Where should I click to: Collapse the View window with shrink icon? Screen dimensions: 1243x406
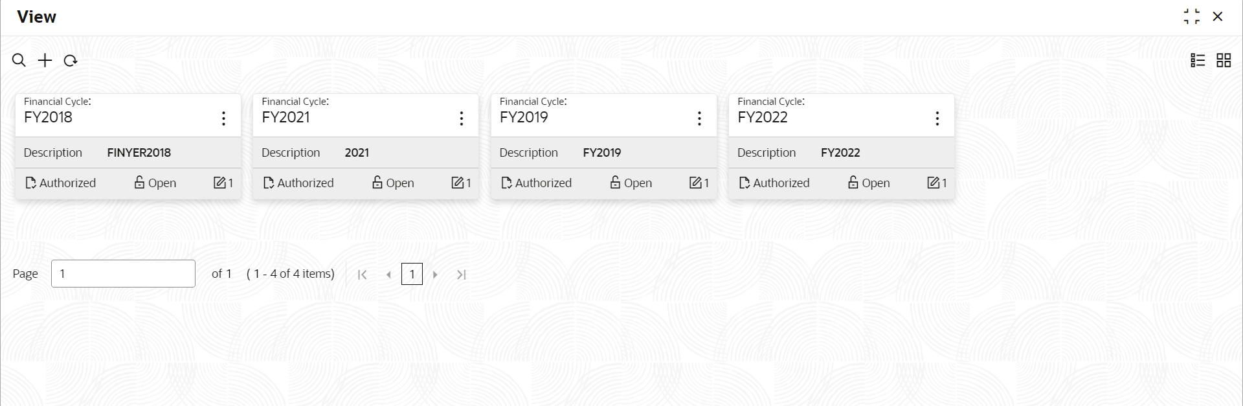1192,17
